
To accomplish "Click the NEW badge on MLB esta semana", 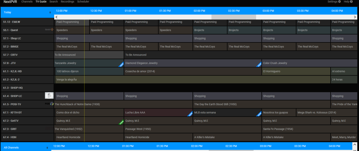I will coord(259,114).
